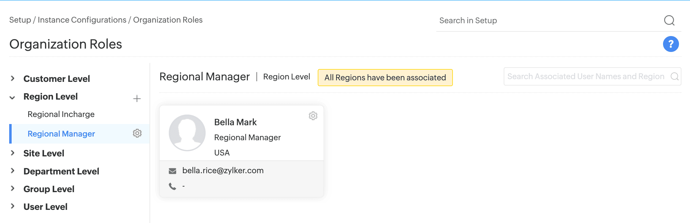The height and width of the screenshot is (223, 690).
Task: Go to Setup in the breadcrumb
Action: 20,20
